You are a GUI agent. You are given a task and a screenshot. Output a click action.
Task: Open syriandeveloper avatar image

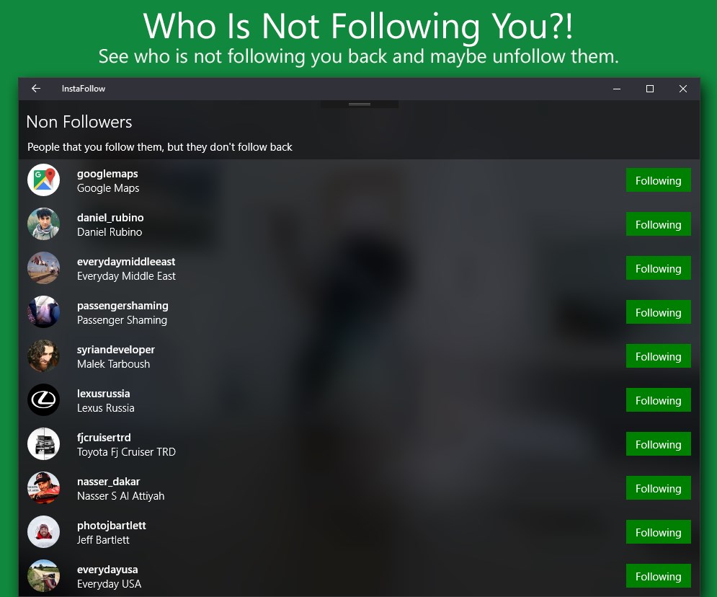43,356
